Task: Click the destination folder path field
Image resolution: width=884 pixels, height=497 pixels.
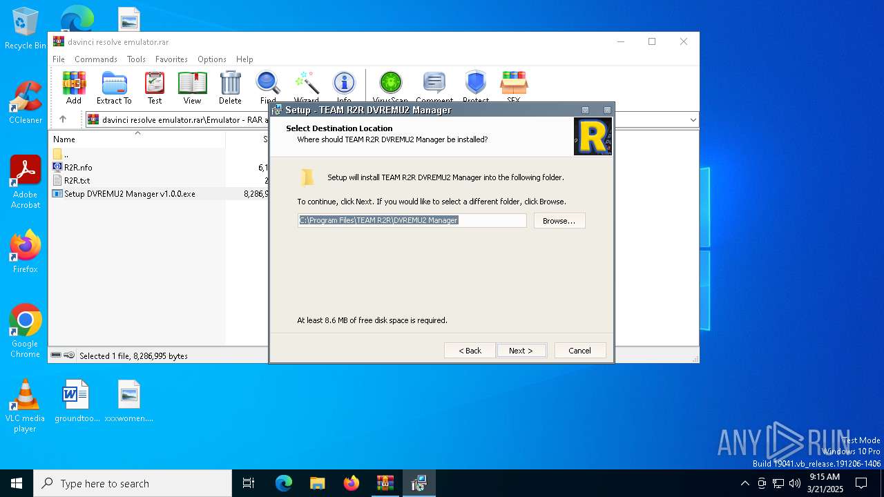Action: coord(412,220)
